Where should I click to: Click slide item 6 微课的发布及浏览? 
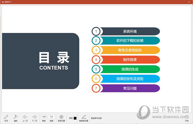(x=126, y=79)
